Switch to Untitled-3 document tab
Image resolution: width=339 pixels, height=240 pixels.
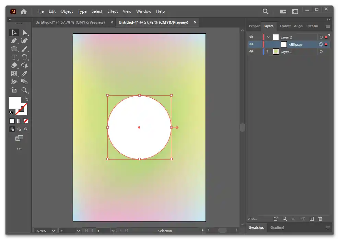69,22
